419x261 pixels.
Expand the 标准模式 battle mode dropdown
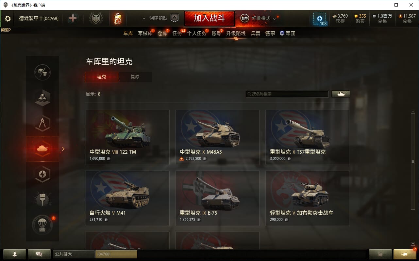[x=261, y=18]
